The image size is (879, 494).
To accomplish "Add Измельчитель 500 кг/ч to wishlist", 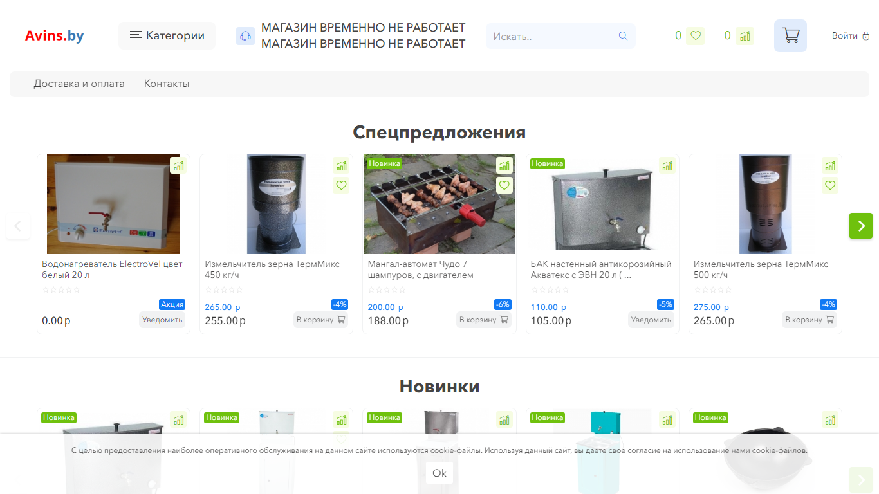I will point(830,185).
